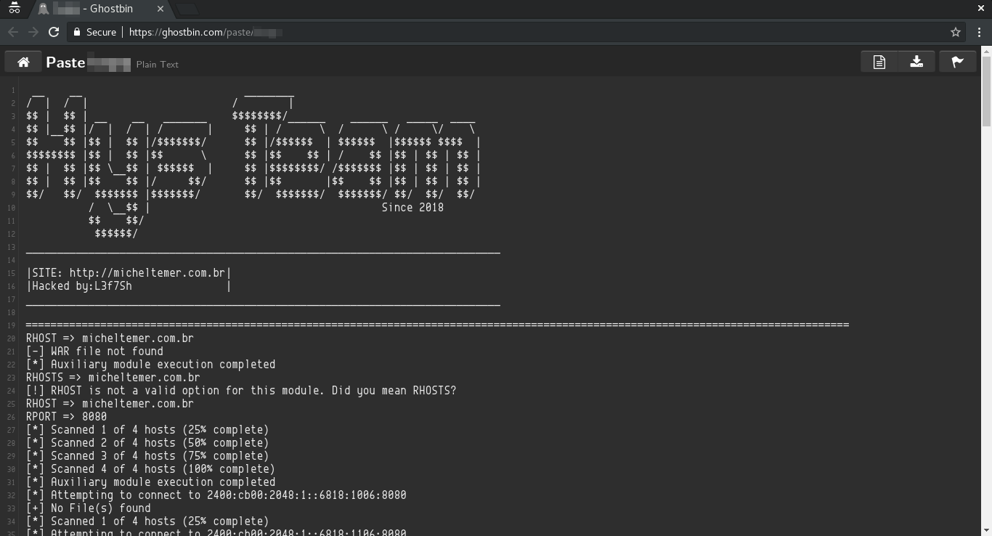Open a new tab

187,9
